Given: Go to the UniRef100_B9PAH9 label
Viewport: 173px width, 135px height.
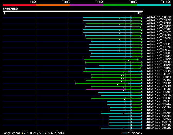Looking at the screenshot, I should click(x=158, y=125).
